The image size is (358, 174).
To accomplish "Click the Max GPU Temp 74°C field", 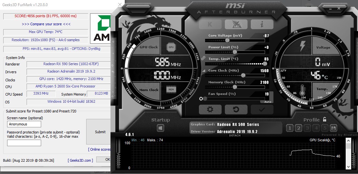I will pos(46,32).
